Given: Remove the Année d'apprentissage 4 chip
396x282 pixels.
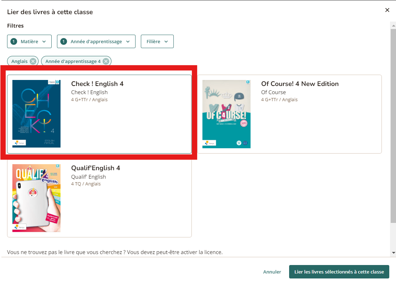Looking at the screenshot, I should (106, 61).
